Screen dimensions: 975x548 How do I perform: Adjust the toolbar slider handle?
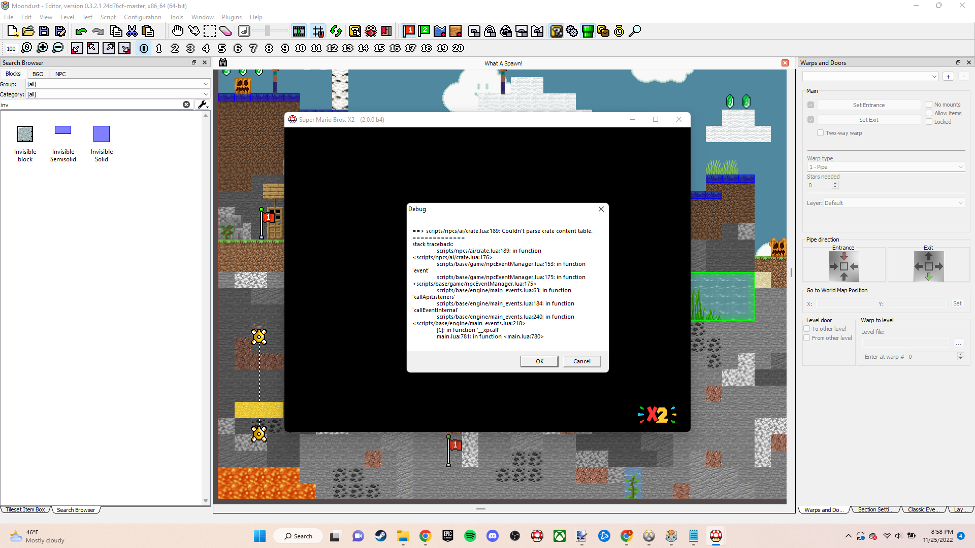pyautogui.click(x=268, y=31)
